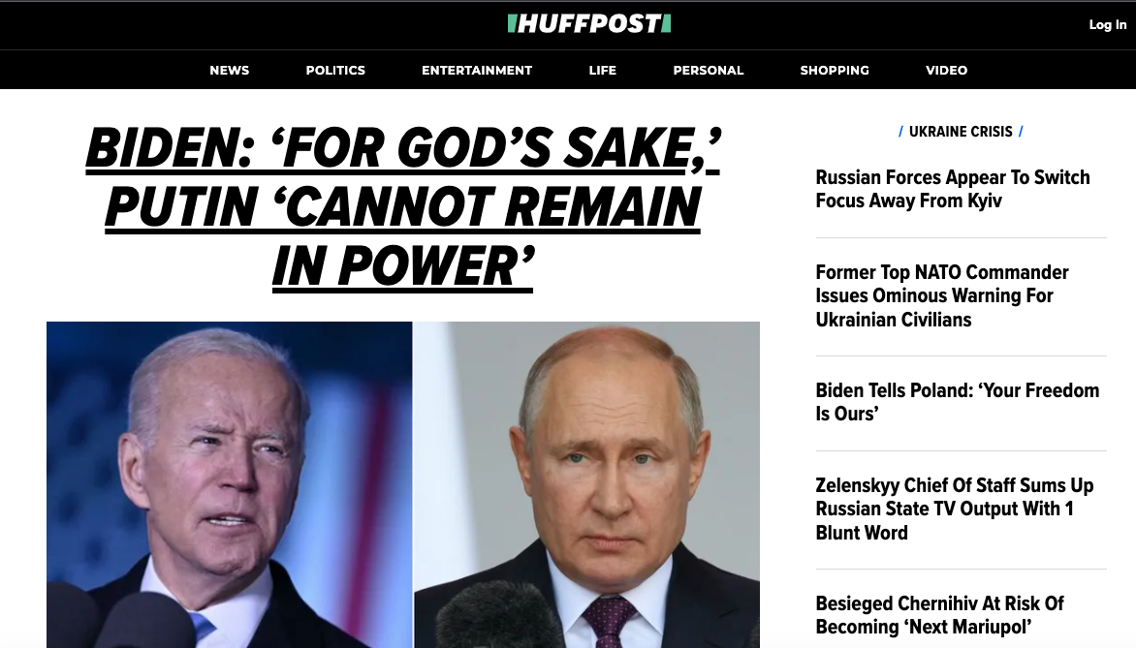Click the HuffPost logo
Image resolution: width=1136 pixels, height=648 pixels.
tap(589, 24)
